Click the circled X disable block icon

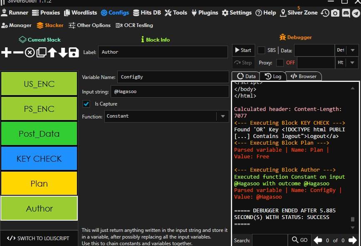tap(30, 52)
